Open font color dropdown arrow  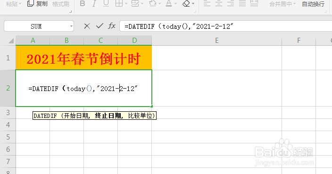[175, 4]
